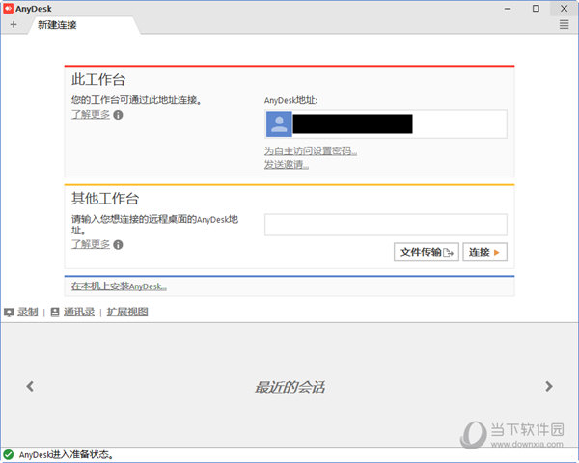Viewport: 579px width, 463px height.
Task: Click the address book icon beside 通讯录
Action: (x=55, y=312)
